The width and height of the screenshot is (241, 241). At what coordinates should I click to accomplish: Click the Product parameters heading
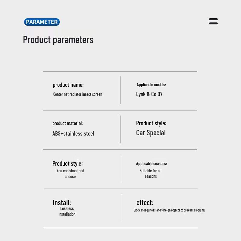point(58,40)
